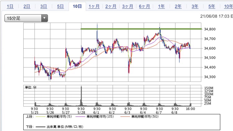Click the 34,500 price axis label
This screenshot has height=131, width=233.
coord(210,58)
